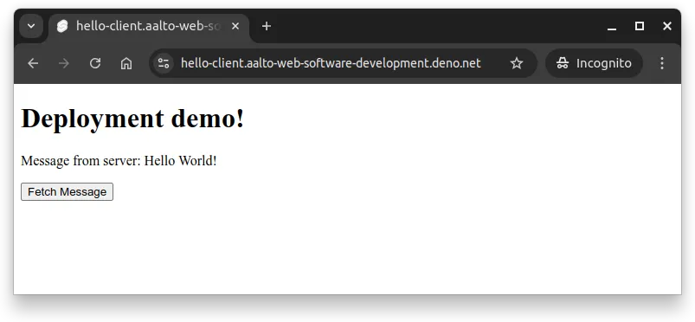Screen dimensions: 695x322
Task: Expand the tab search dropdown
Action: point(31,26)
